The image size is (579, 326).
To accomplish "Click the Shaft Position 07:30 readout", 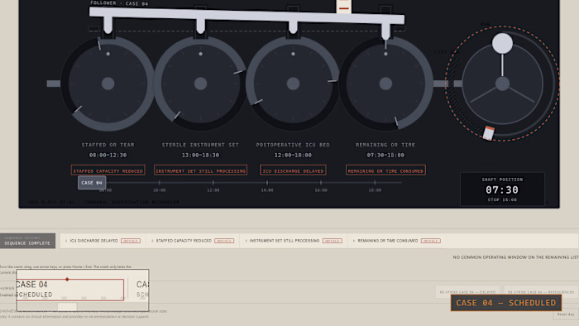I will tap(502, 189).
